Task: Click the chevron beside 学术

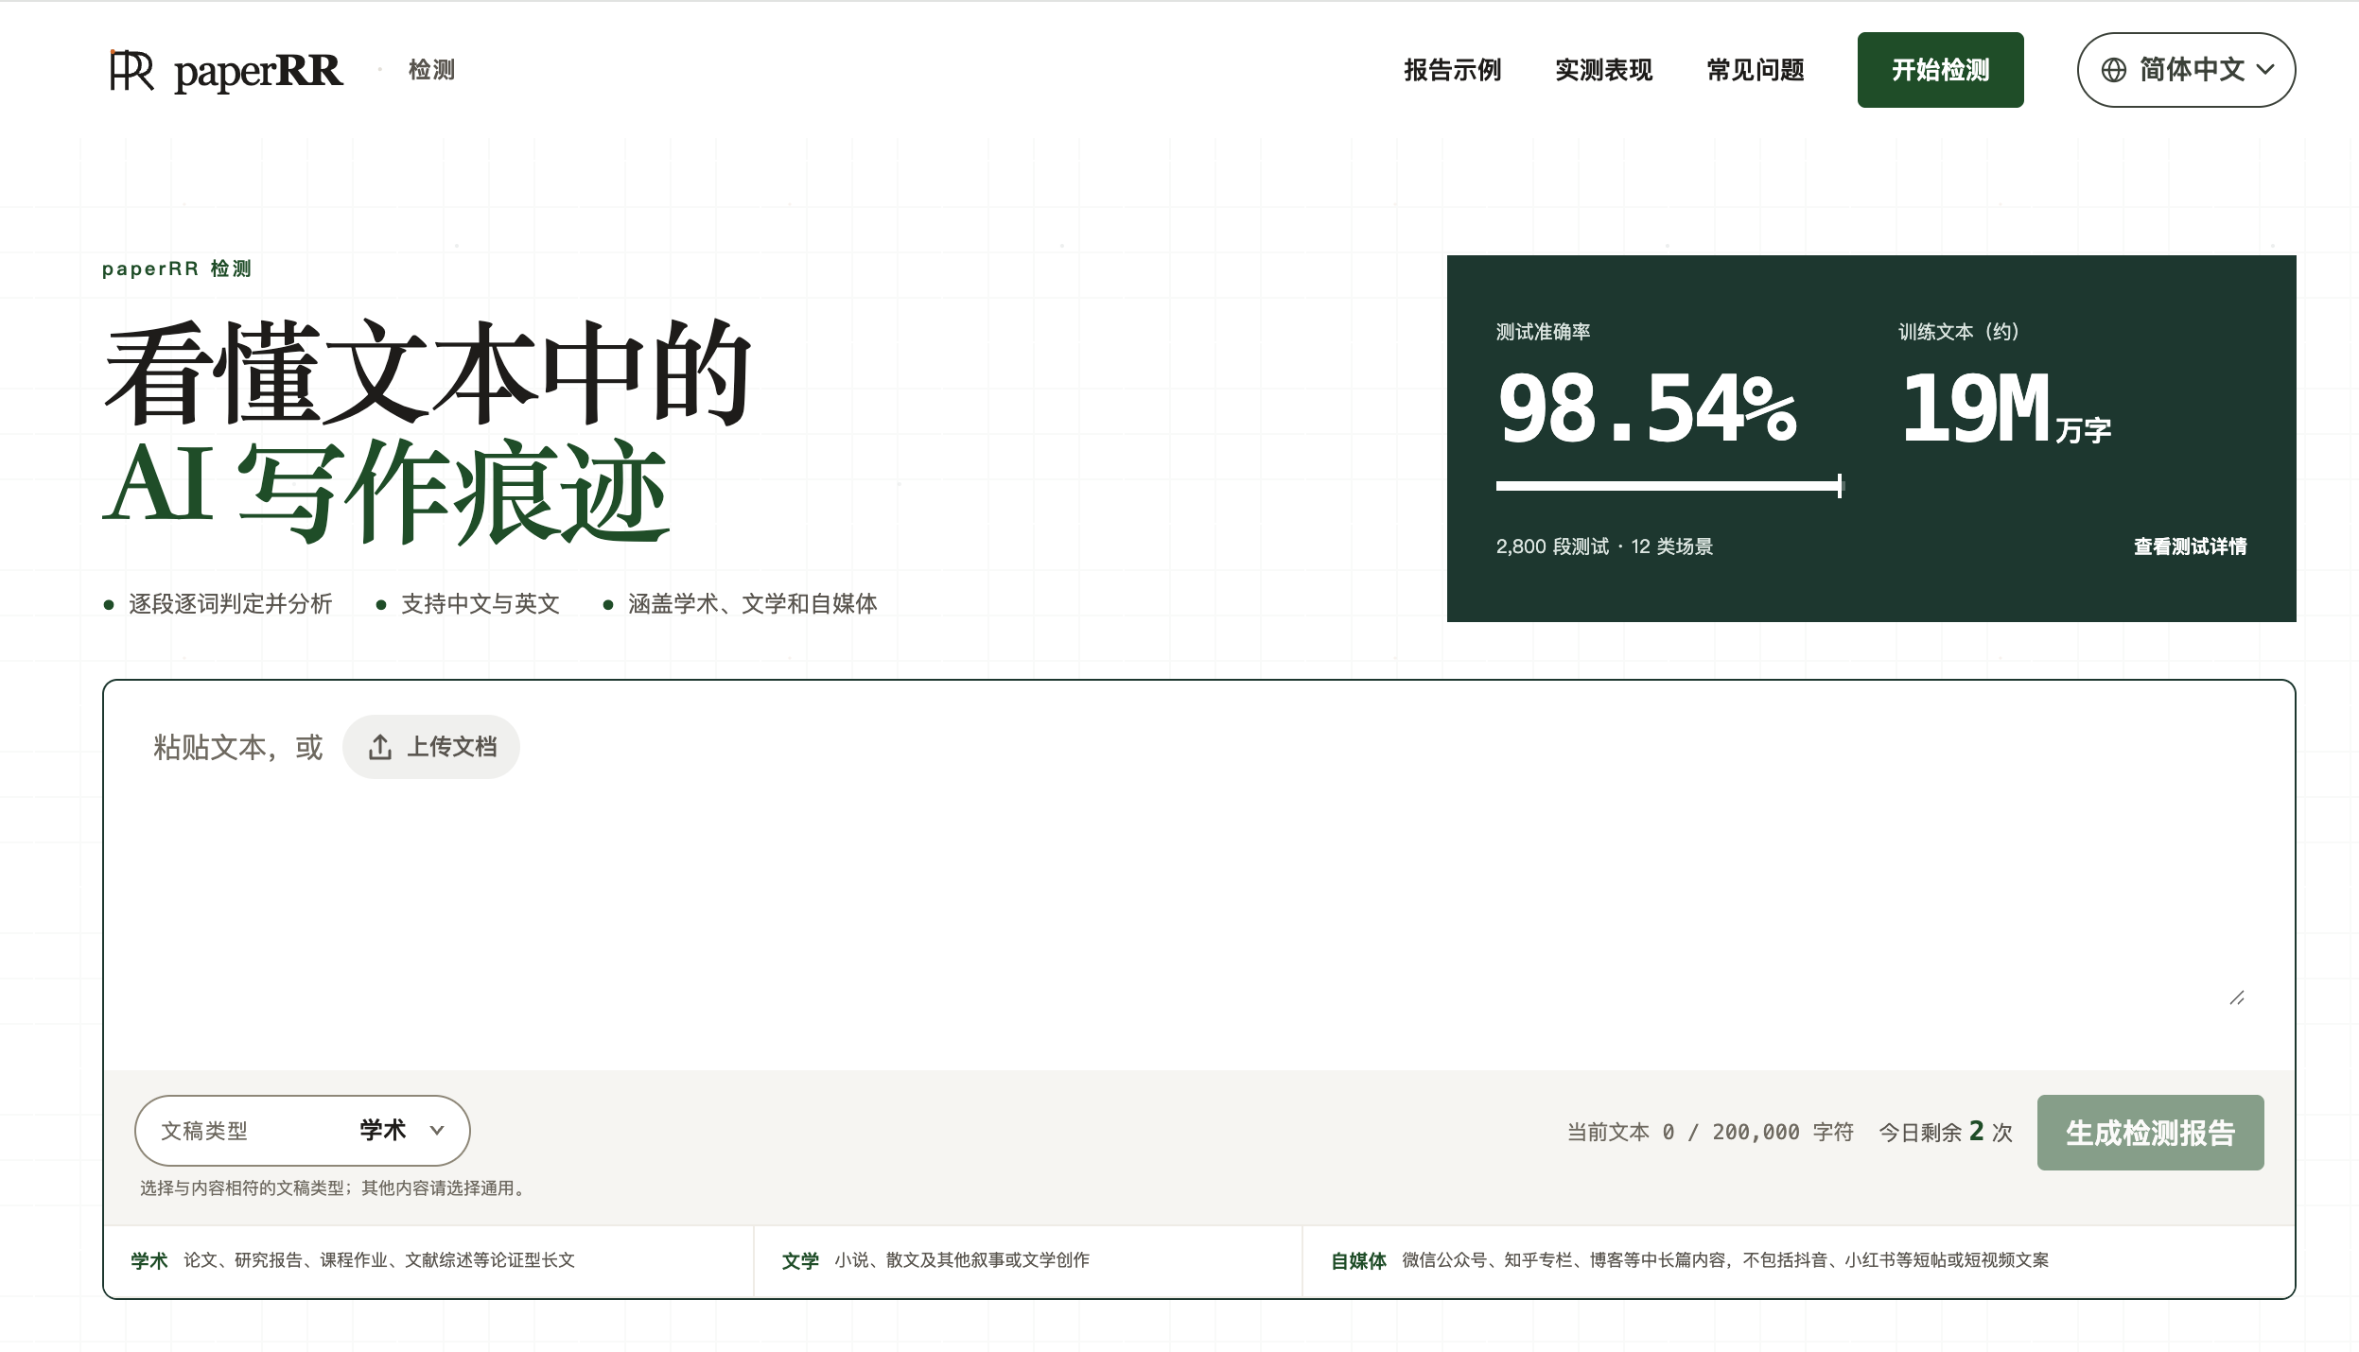Action: click(x=437, y=1130)
